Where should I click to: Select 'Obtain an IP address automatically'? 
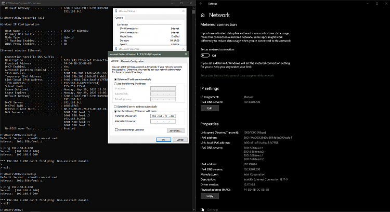(x=116, y=79)
